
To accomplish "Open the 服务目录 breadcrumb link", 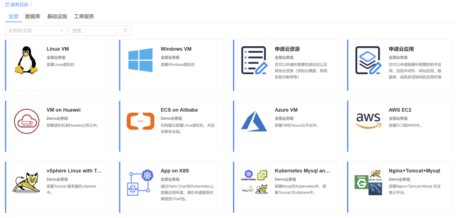I will (19, 5).
